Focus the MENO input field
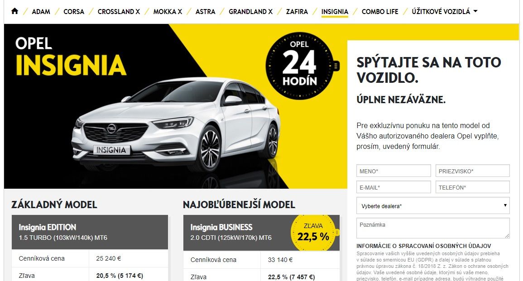Screen dimensions: 523x281 tap(393, 171)
